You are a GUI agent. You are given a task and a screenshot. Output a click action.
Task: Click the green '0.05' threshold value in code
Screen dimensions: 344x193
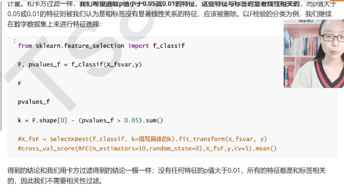coord(132,120)
